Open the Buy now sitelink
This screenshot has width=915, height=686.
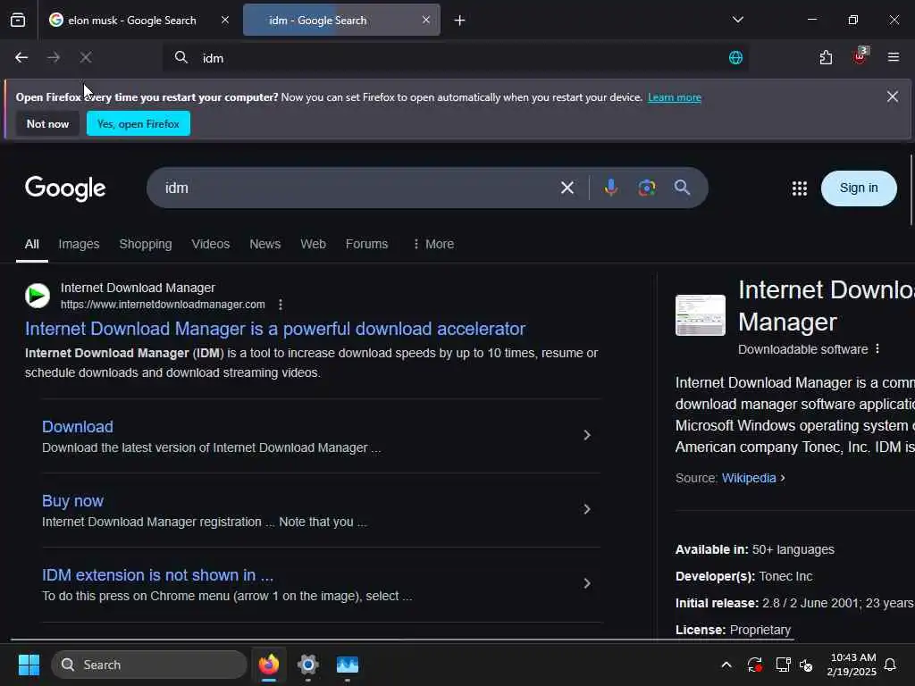(x=73, y=500)
